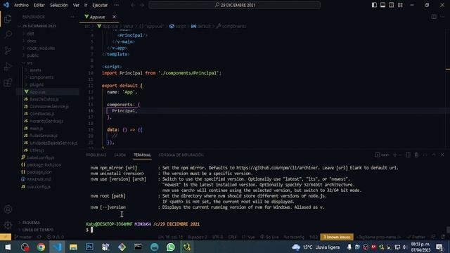
Task: Click the UTF-8 encoding status item
Action: pos(218,237)
